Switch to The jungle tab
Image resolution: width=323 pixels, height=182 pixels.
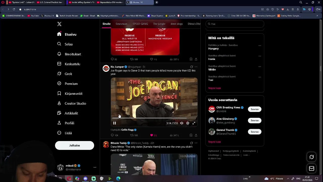pos(159,24)
